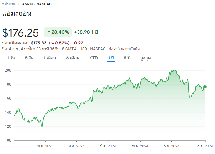
Task: Click the พ.ย. 2023 x-axis label
Action: point(45,146)
